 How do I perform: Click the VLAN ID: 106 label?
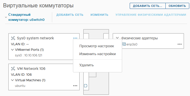click(x=21, y=74)
